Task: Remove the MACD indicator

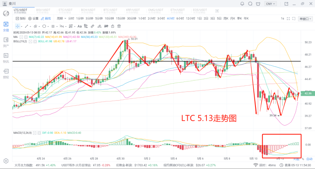Action: pyautogui.click(x=39, y=133)
